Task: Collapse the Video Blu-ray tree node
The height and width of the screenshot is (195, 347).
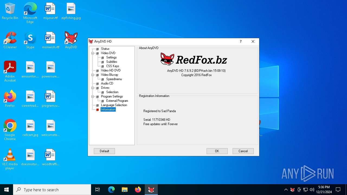Action: point(93,75)
